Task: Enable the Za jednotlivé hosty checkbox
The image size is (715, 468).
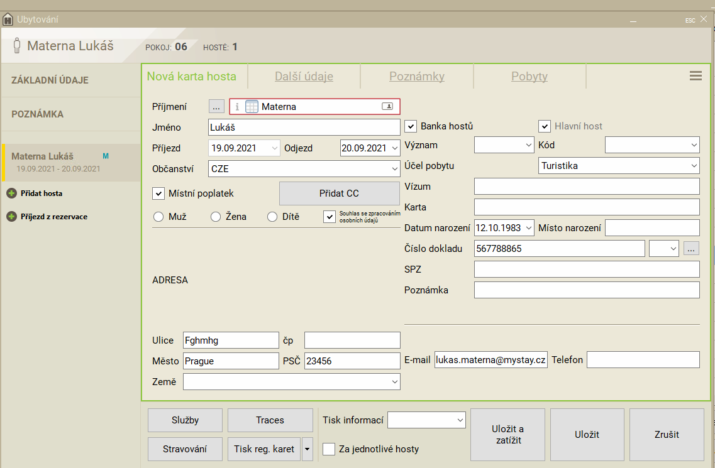Action: pos(329,449)
